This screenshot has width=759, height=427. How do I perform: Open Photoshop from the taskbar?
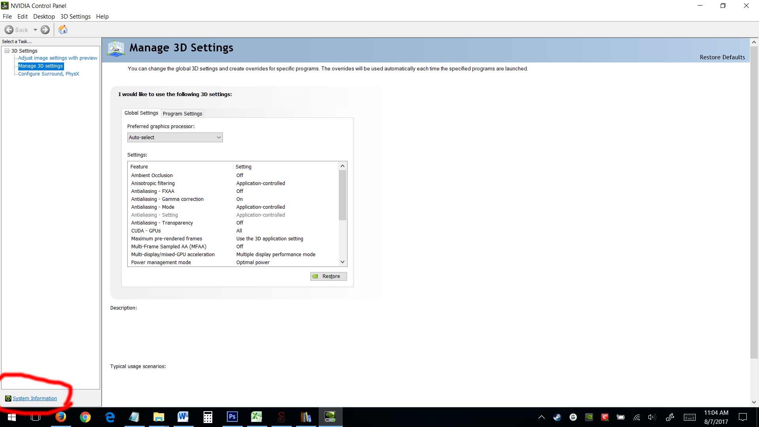click(232, 417)
